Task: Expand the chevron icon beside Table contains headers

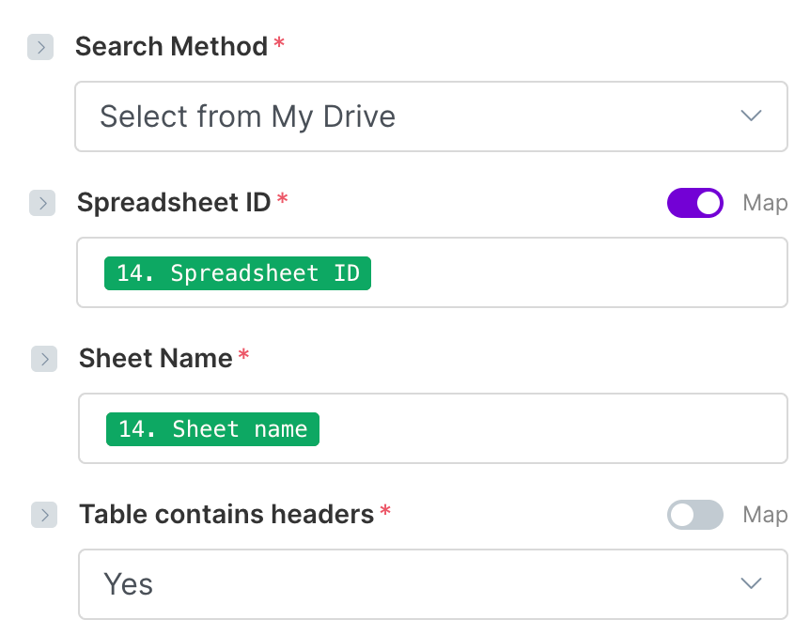Action: [x=44, y=514]
